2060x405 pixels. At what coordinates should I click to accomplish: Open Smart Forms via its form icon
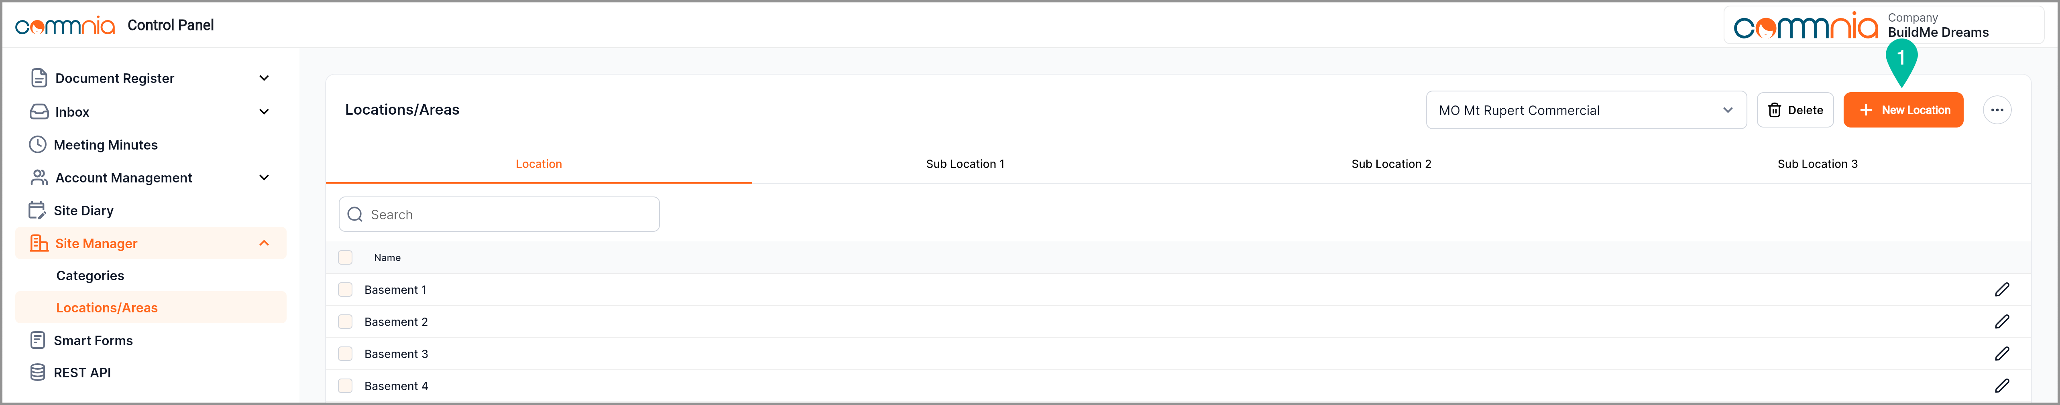click(38, 340)
